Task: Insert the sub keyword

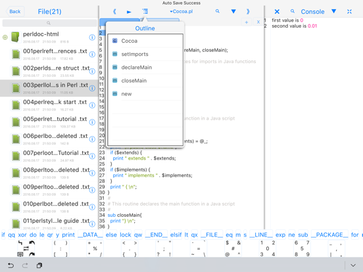Action: [x=302, y=235]
